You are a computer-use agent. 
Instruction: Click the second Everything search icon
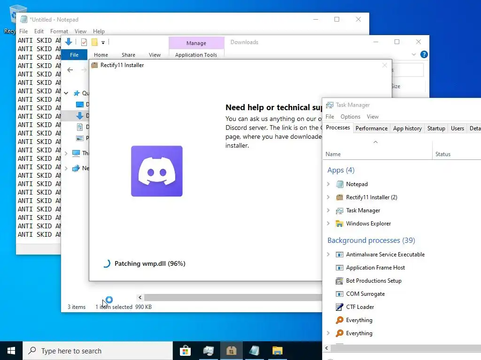[x=340, y=333]
